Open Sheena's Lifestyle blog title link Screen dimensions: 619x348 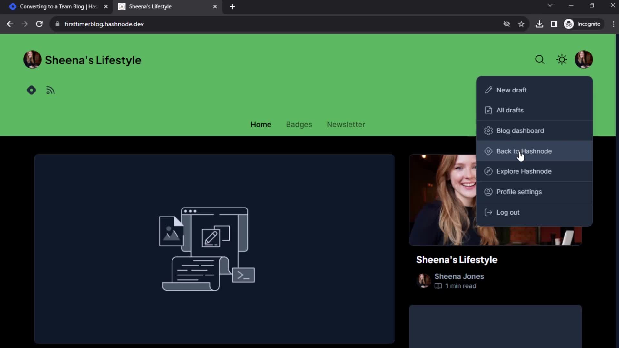[93, 60]
